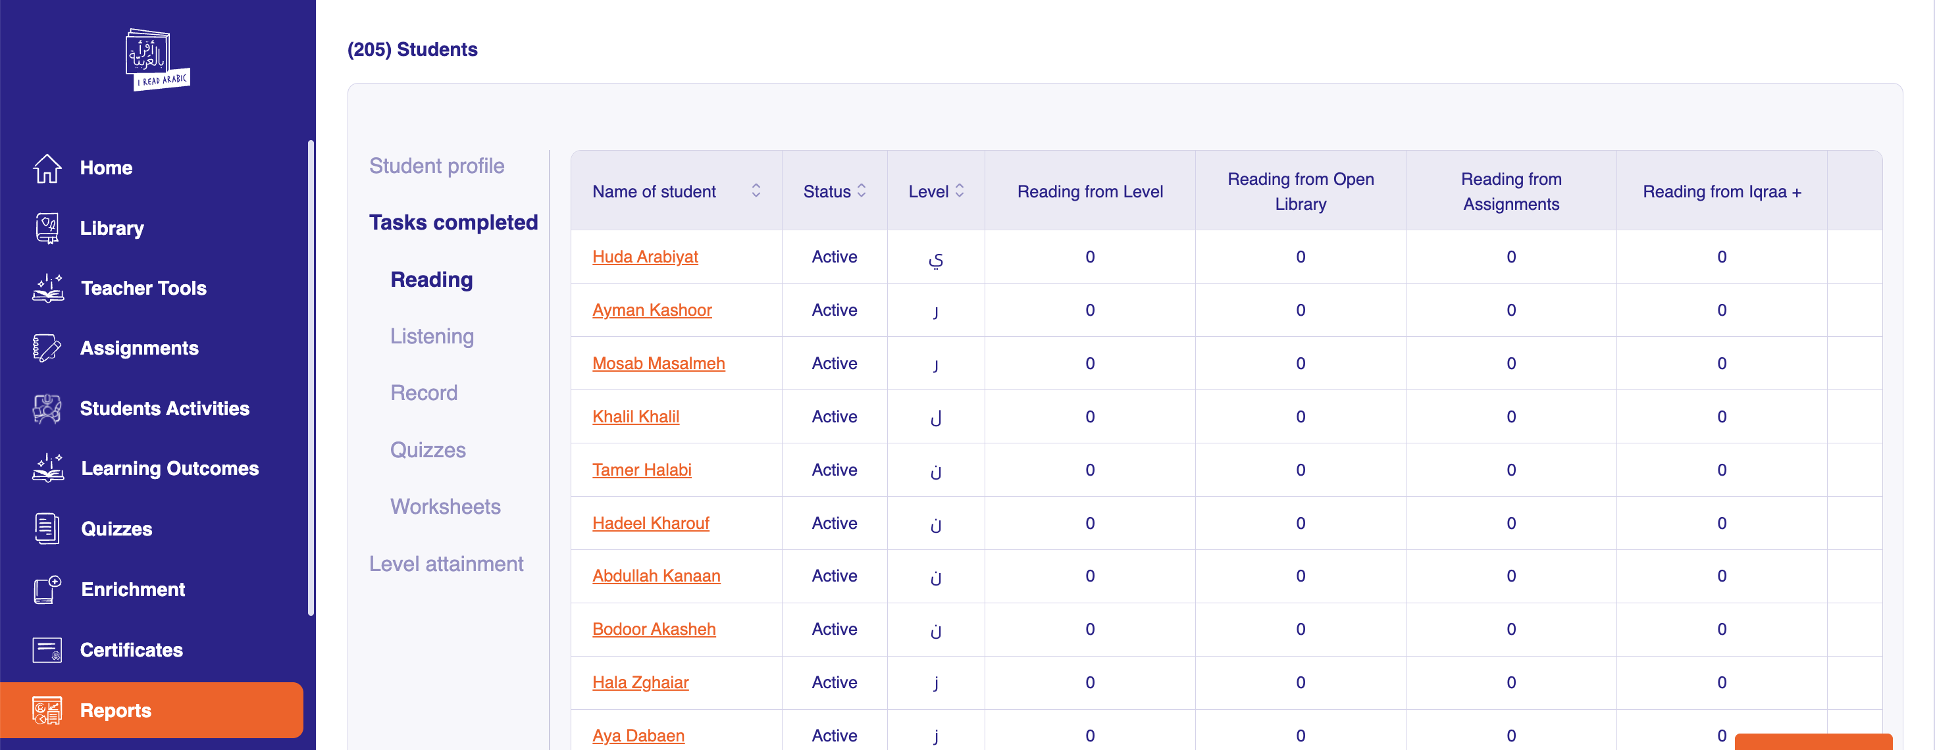This screenshot has height=750, width=1935.
Task: Click the I Read Arabic logo
Action: tap(157, 59)
